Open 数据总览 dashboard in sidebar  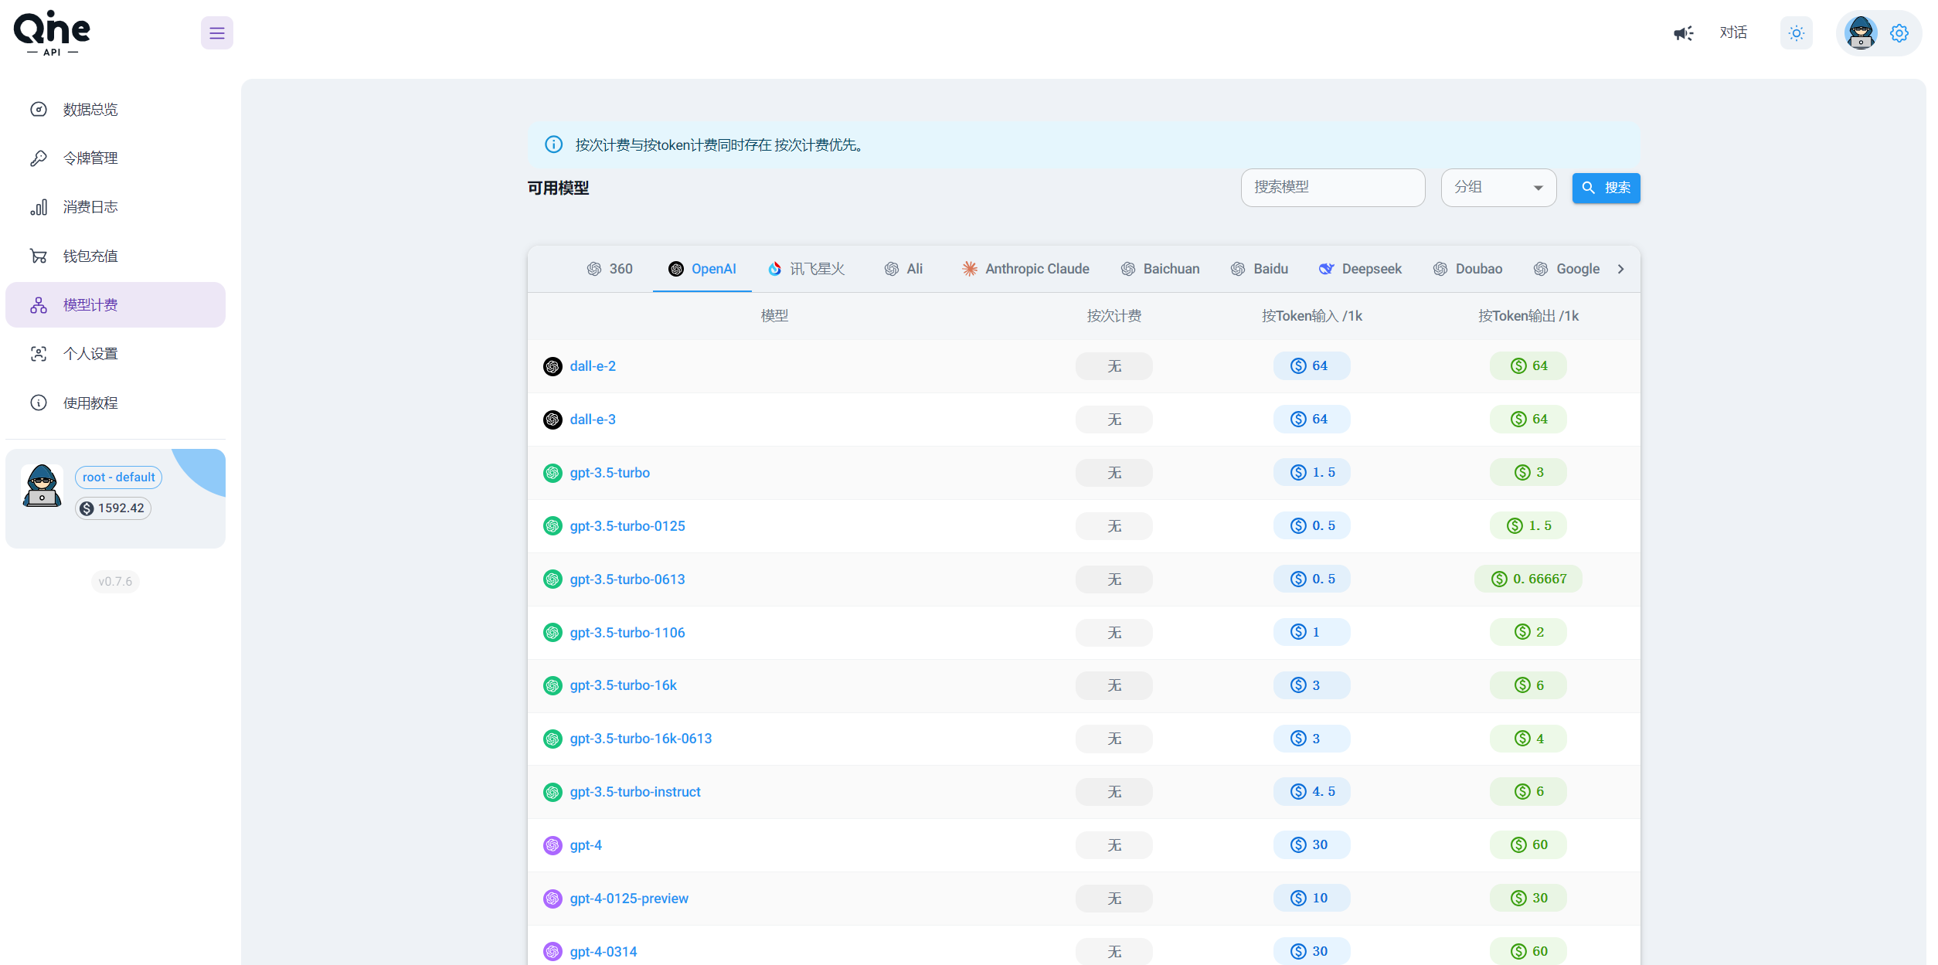pyautogui.click(x=115, y=110)
